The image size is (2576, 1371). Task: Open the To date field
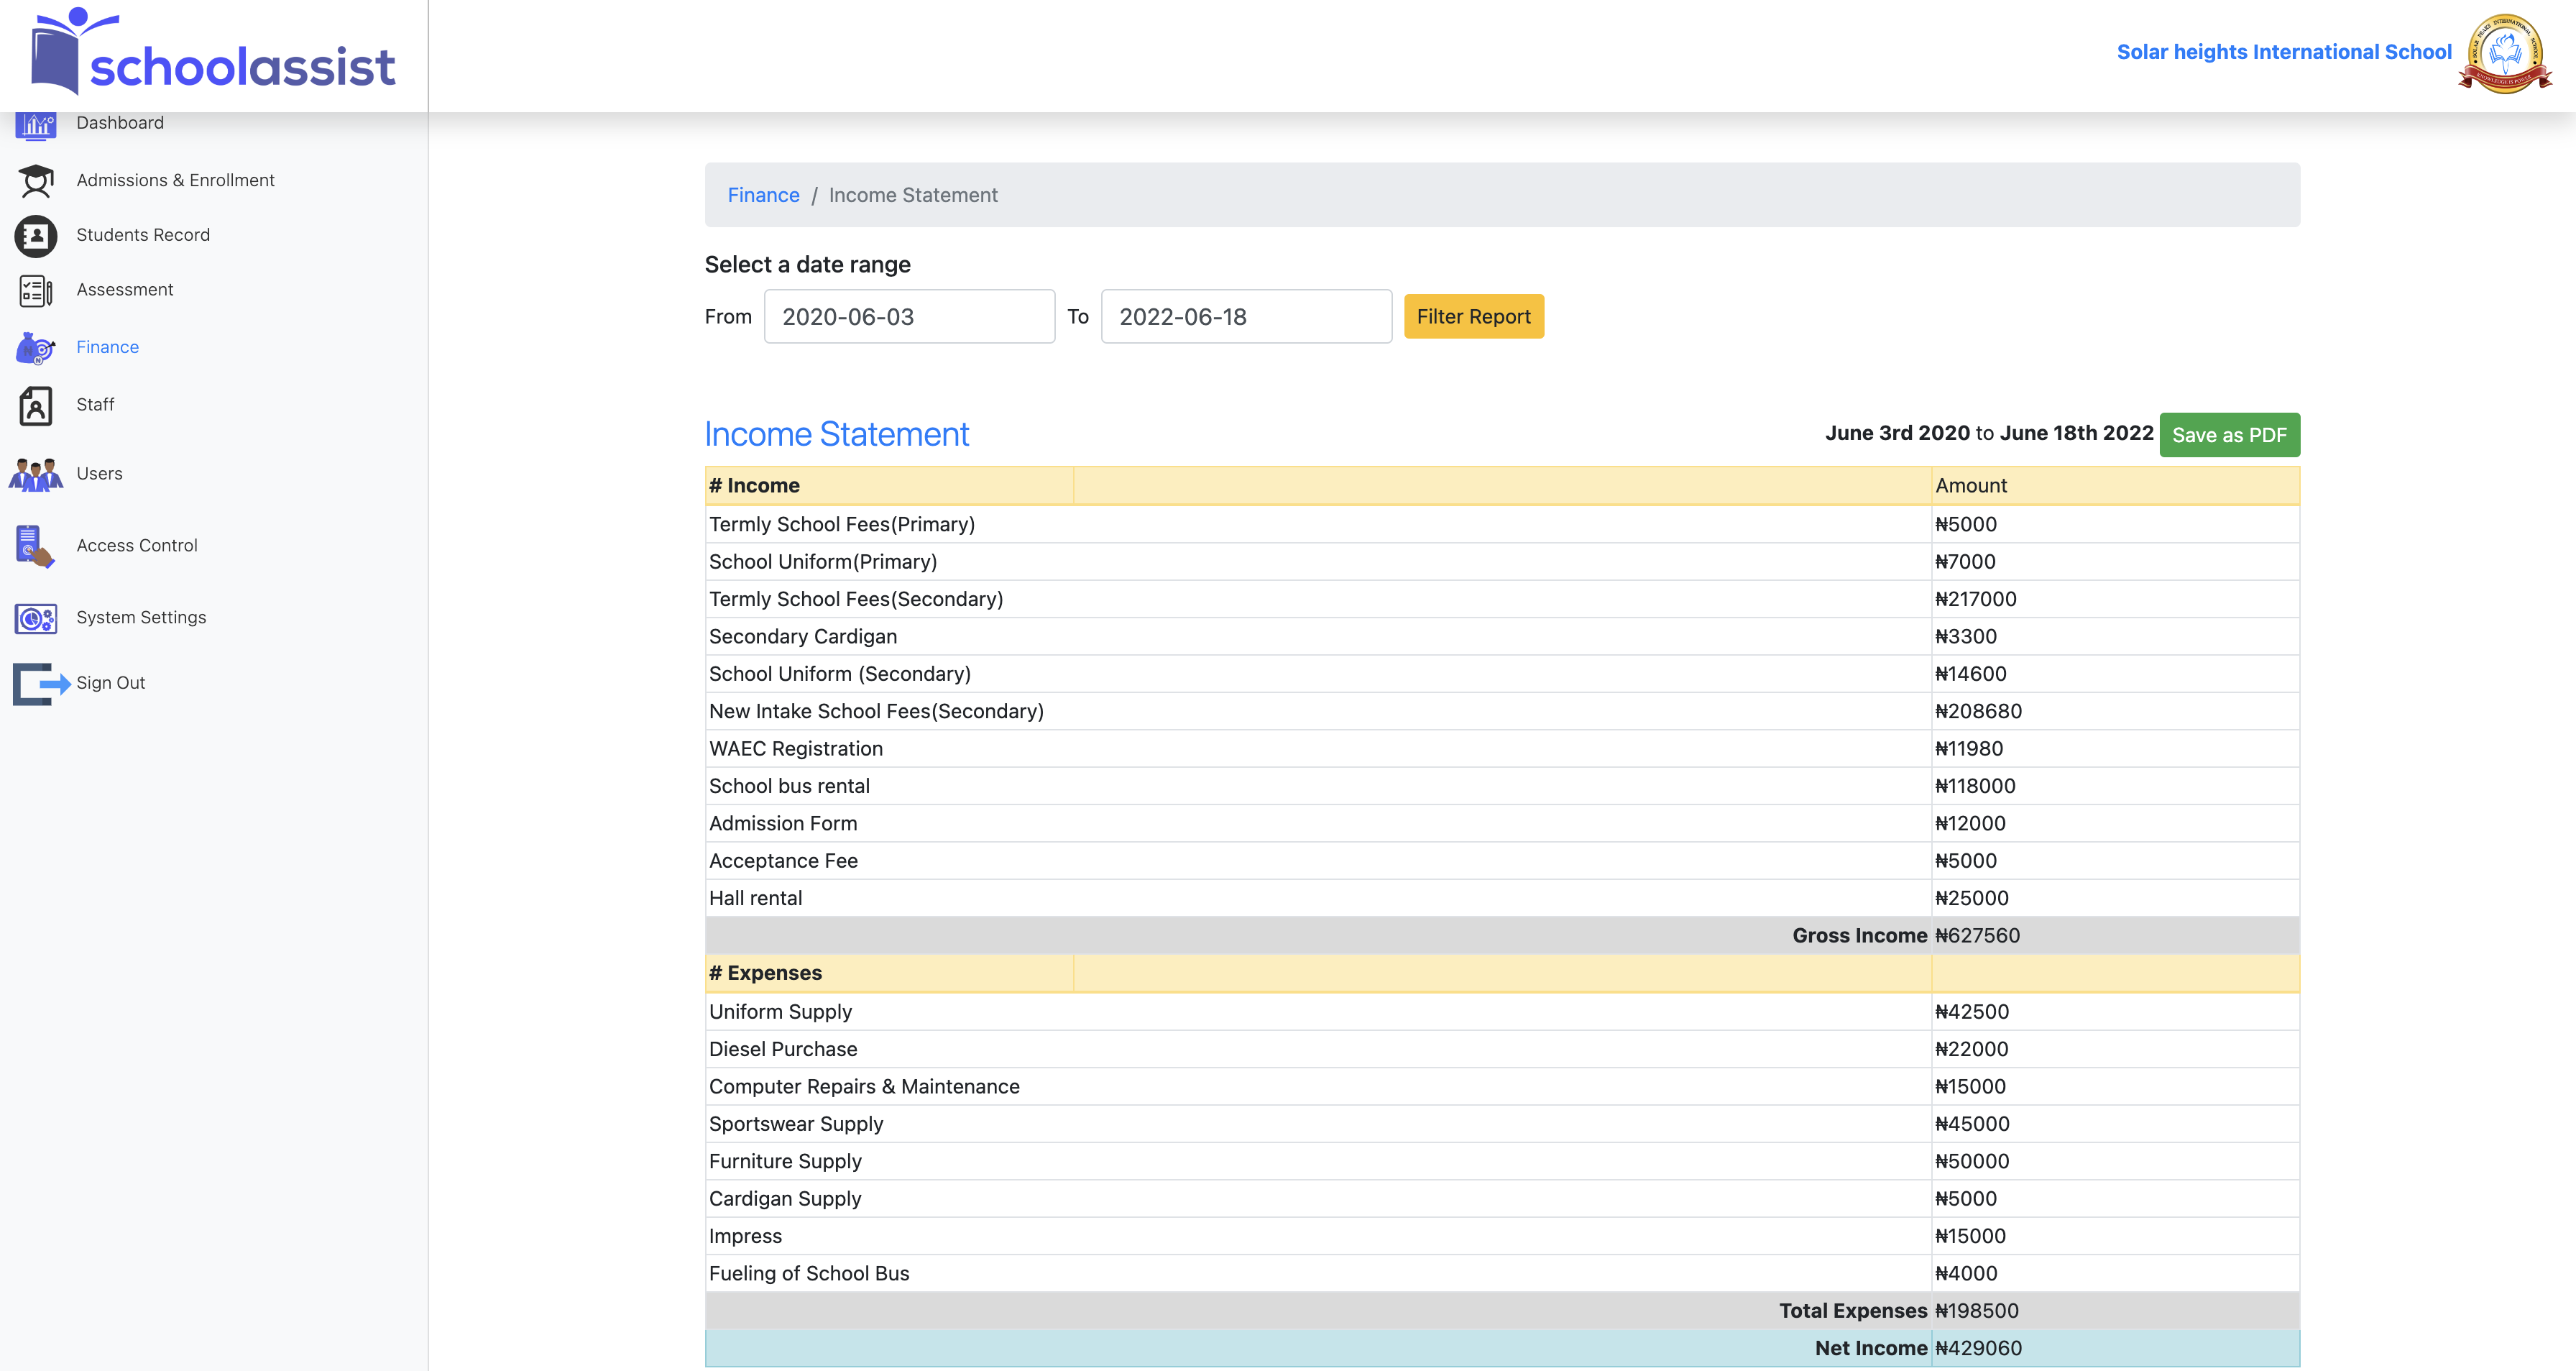[1245, 316]
